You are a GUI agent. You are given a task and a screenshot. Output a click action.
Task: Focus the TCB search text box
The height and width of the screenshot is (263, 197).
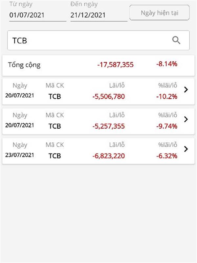98,40
